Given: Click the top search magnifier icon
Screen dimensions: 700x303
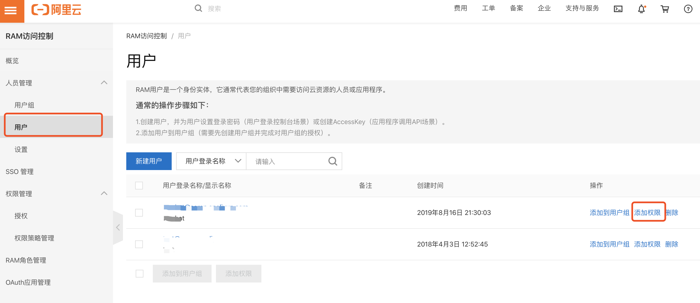Looking at the screenshot, I should (198, 8).
